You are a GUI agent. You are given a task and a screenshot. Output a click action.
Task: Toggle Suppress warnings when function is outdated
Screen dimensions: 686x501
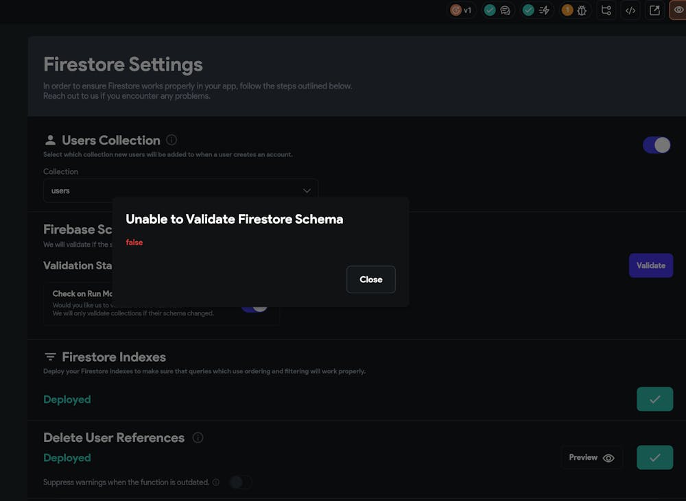240,482
